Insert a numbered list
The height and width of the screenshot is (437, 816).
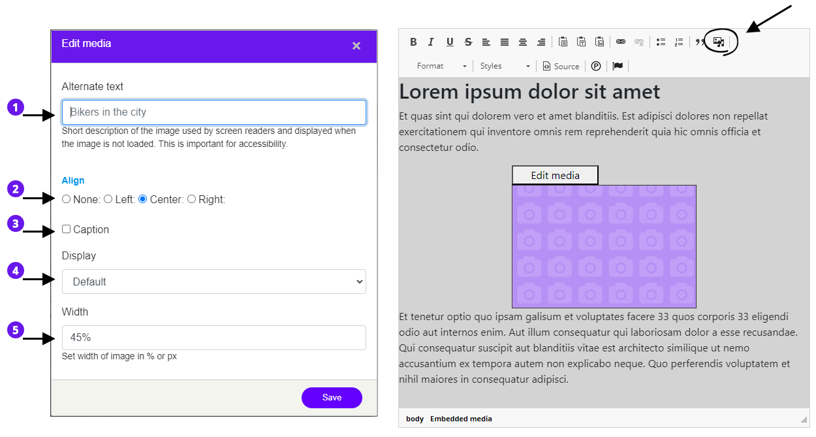pyautogui.click(x=679, y=42)
